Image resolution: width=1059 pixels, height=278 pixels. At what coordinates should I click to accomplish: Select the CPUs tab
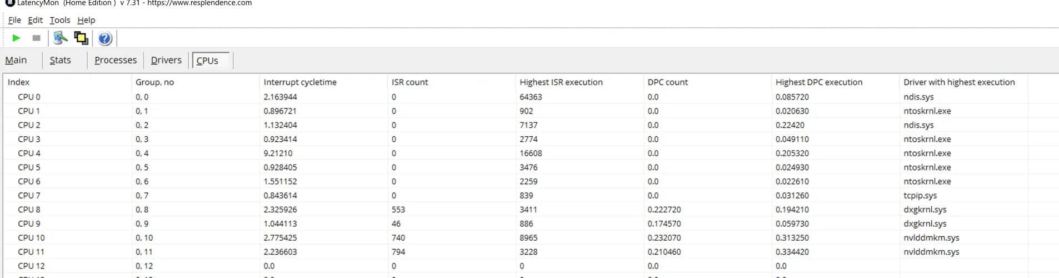point(208,61)
